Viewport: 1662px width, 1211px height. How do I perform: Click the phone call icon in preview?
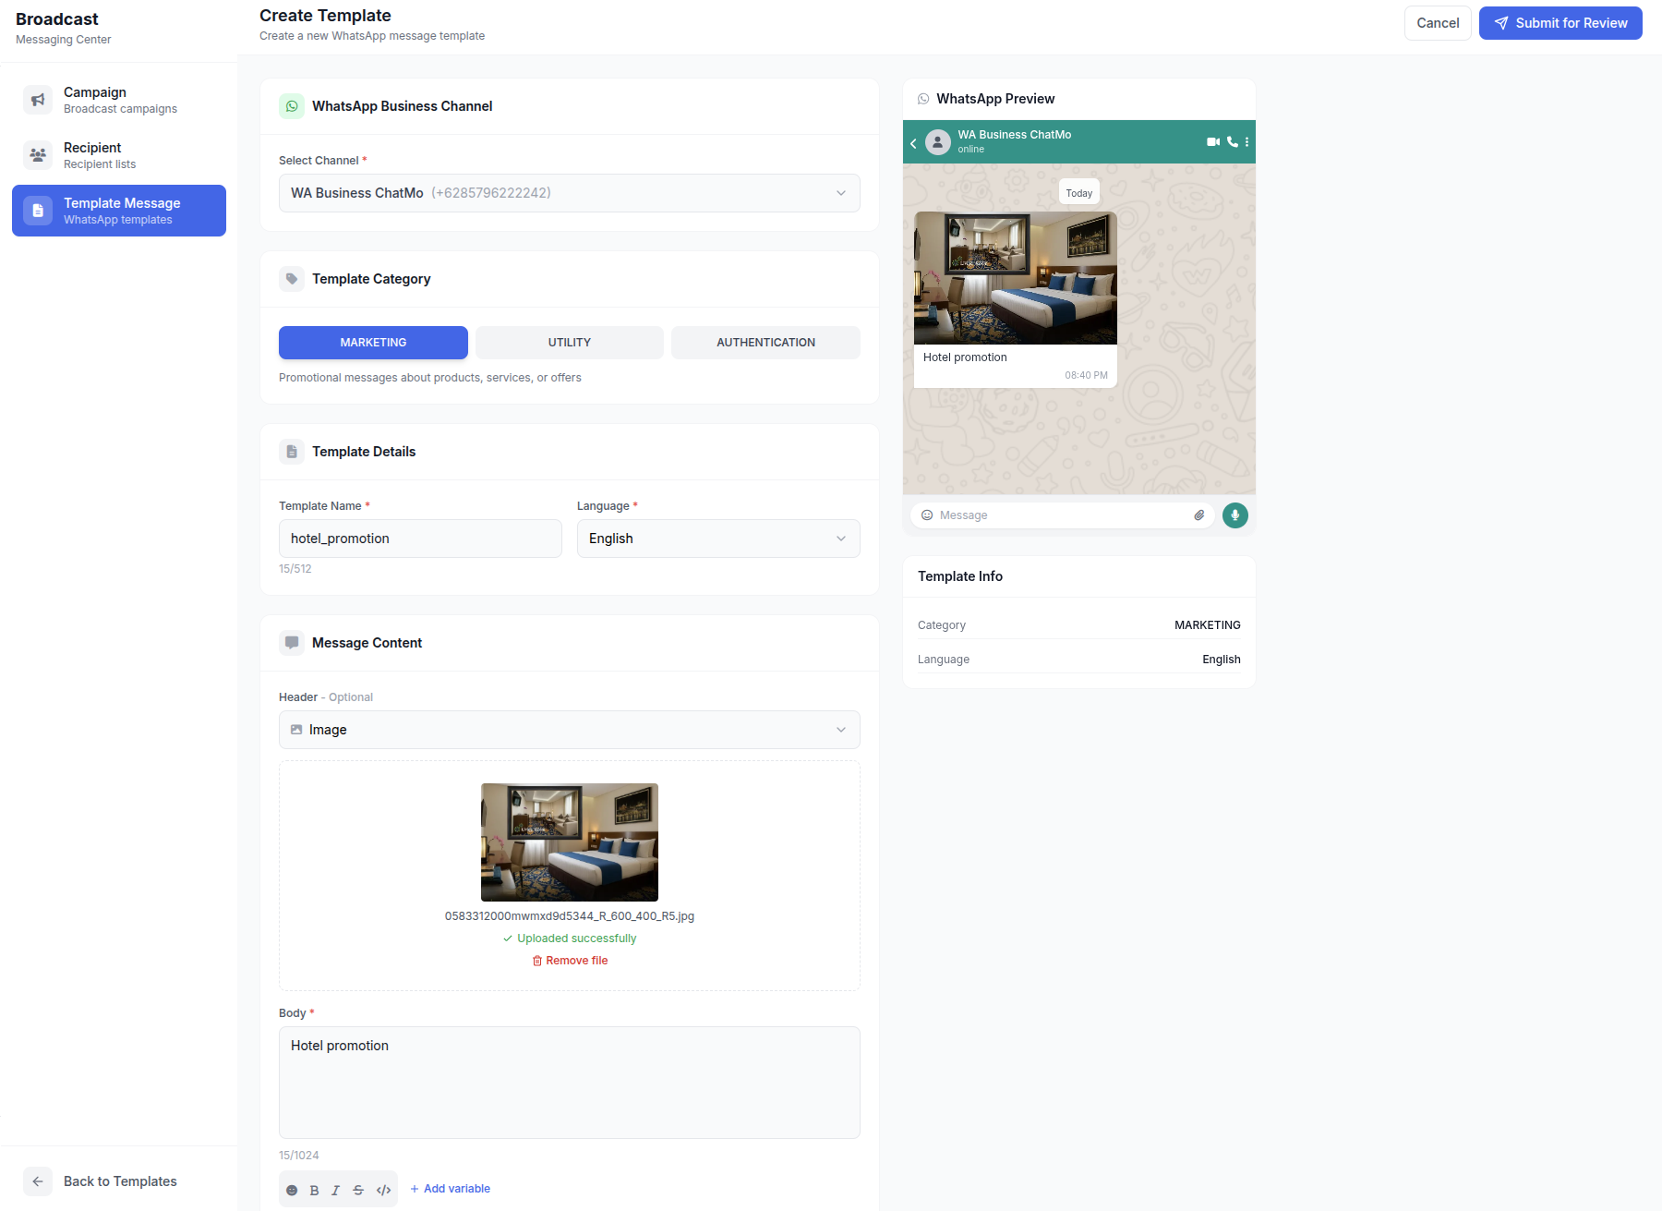(x=1233, y=142)
